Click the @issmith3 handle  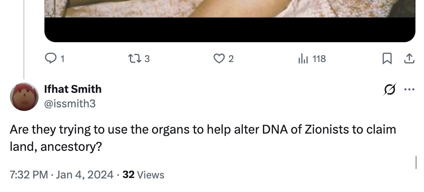69,104
